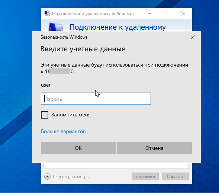Click the Подключение к удаленному рабочему title bar text
Viewport: 219px width, 193px height.
[96, 14]
